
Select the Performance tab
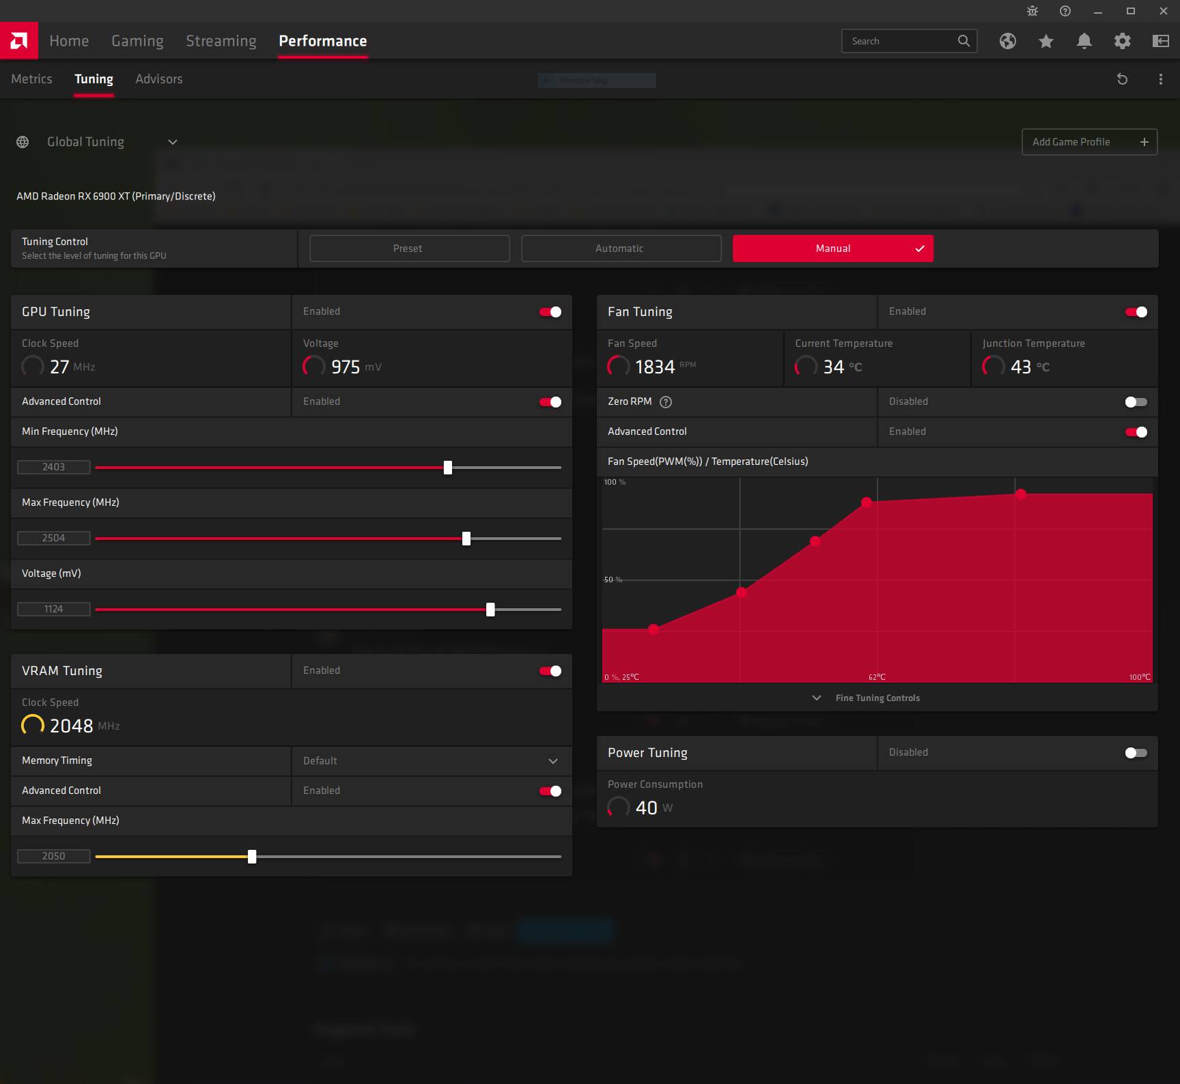pos(323,41)
